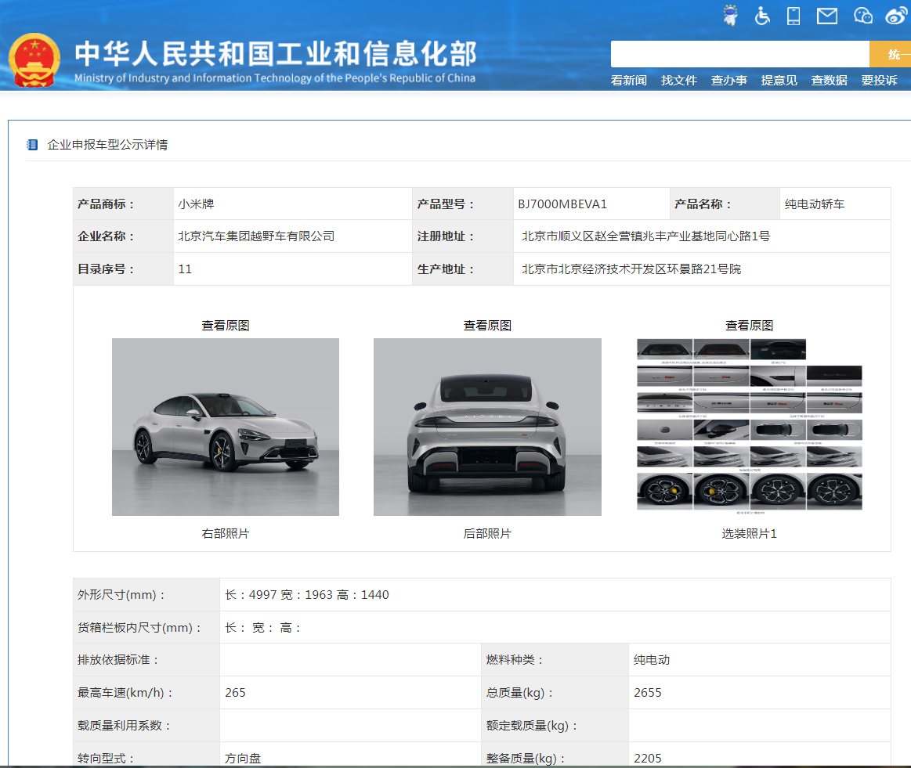Open the Weibo icon in header

pyautogui.click(x=896, y=16)
